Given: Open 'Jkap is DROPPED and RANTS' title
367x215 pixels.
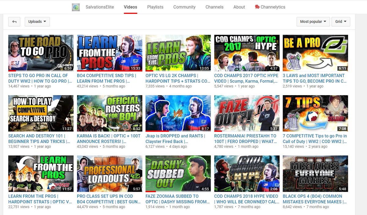Looking at the screenshot, I should pyautogui.click(x=175, y=139).
